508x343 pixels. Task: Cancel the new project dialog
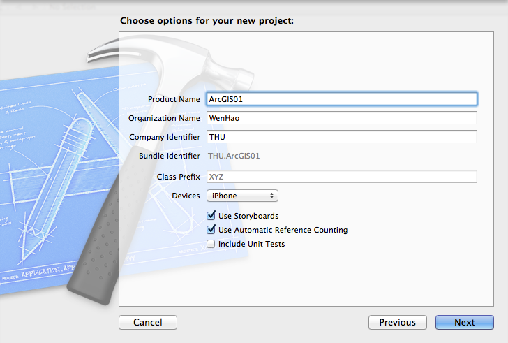pos(148,323)
